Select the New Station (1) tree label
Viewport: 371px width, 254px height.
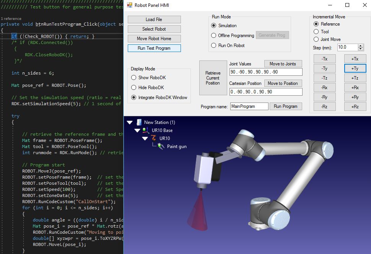[x=159, y=122]
